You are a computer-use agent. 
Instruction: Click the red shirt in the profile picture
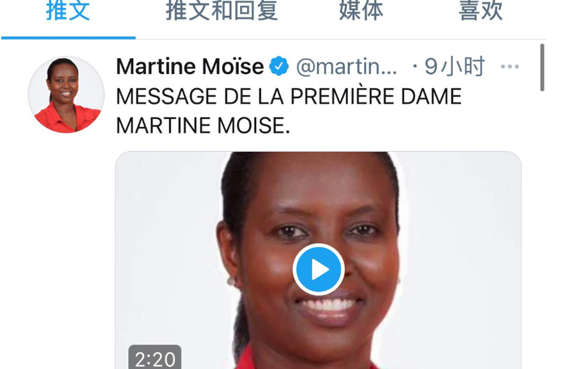(x=67, y=119)
